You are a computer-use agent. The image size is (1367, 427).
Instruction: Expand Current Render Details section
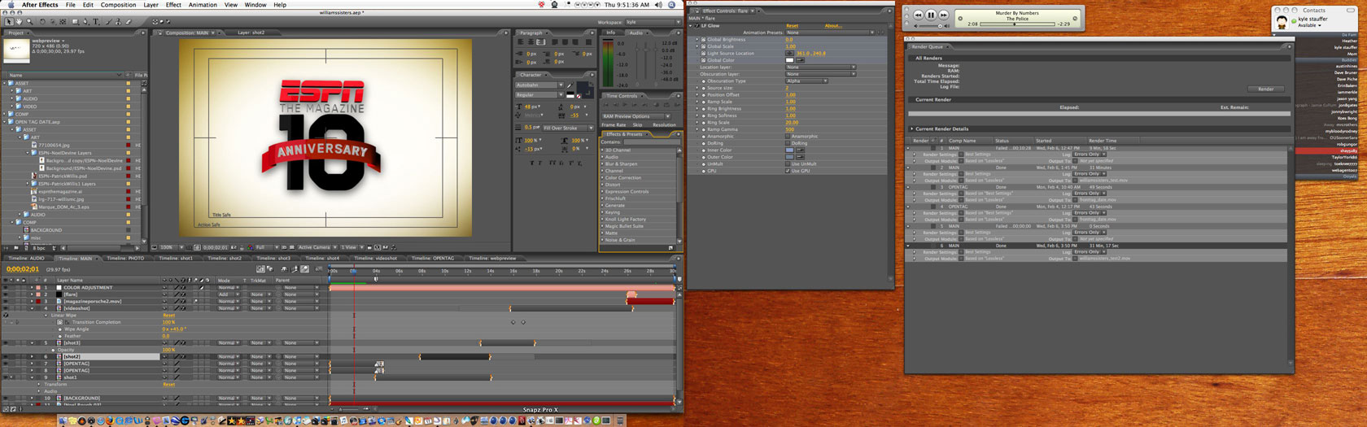pos(912,129)
